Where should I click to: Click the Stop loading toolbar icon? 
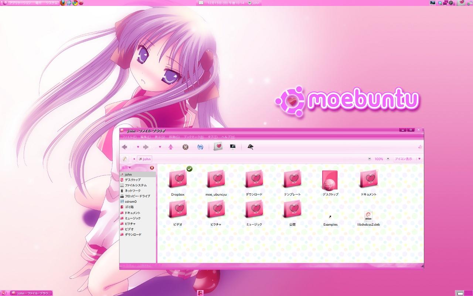pos(186,147)
